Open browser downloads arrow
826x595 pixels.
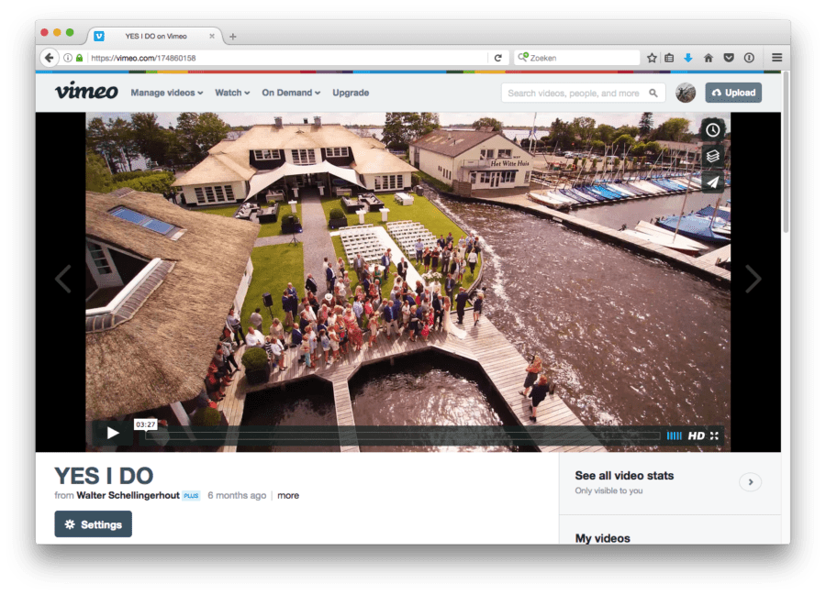[x=688, y=58]
